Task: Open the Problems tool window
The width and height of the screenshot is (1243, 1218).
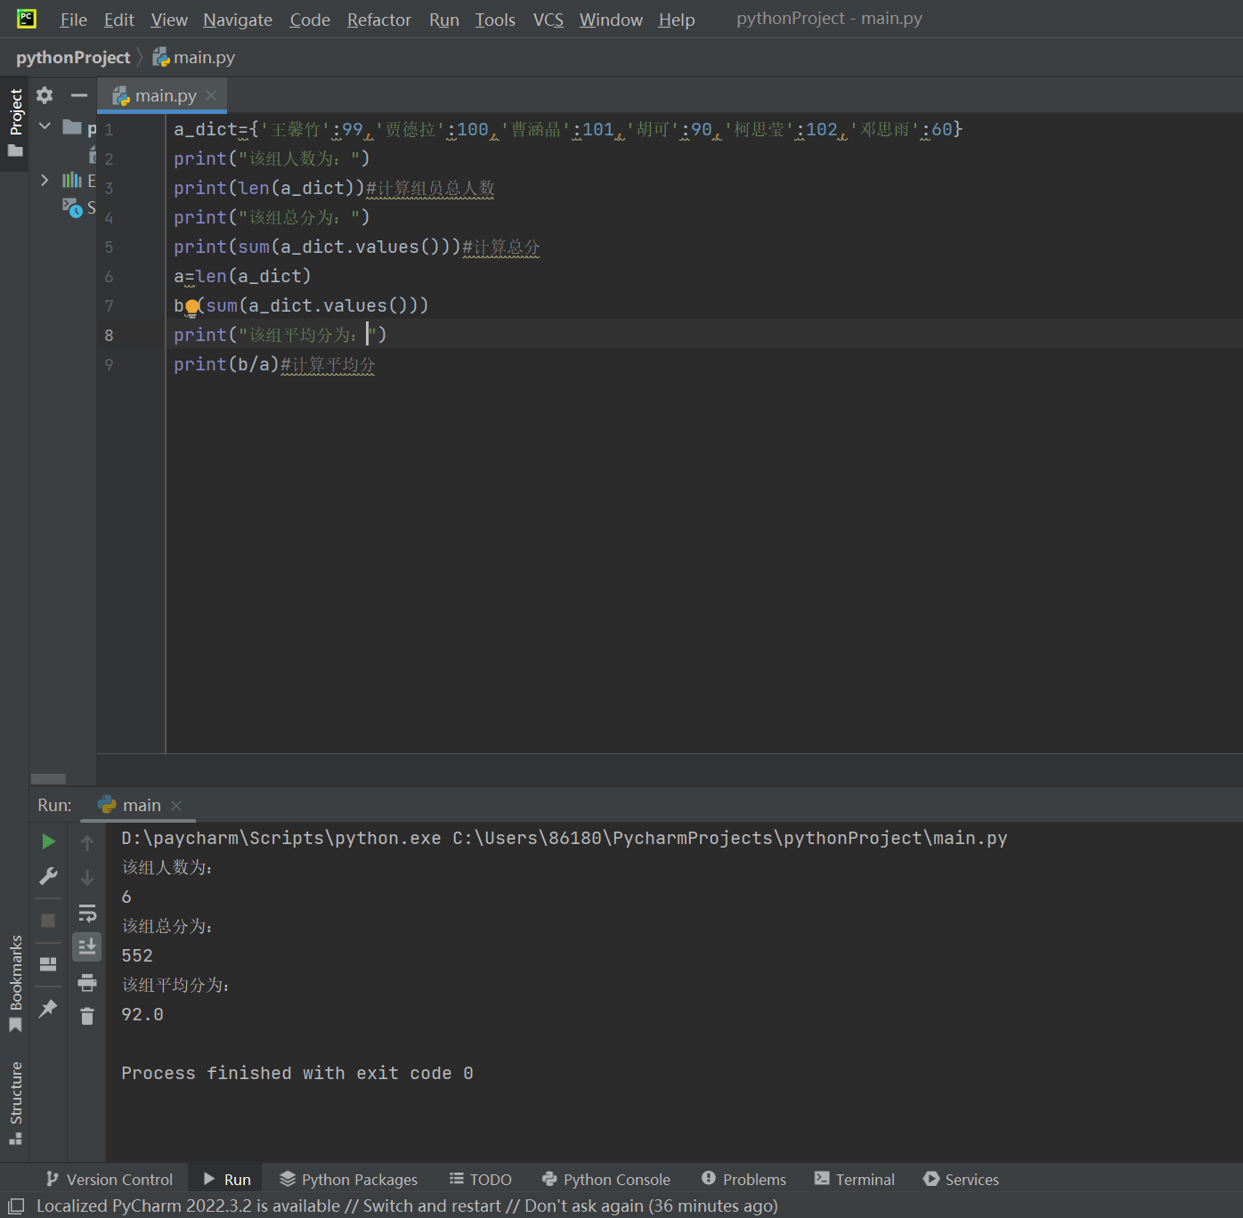Action: tap(743, 1179)
